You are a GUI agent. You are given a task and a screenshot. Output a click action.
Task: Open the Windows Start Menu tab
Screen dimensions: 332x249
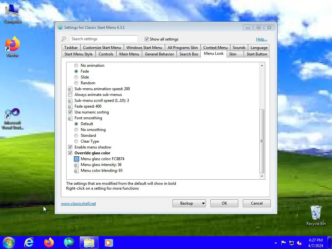coord(144,48)
